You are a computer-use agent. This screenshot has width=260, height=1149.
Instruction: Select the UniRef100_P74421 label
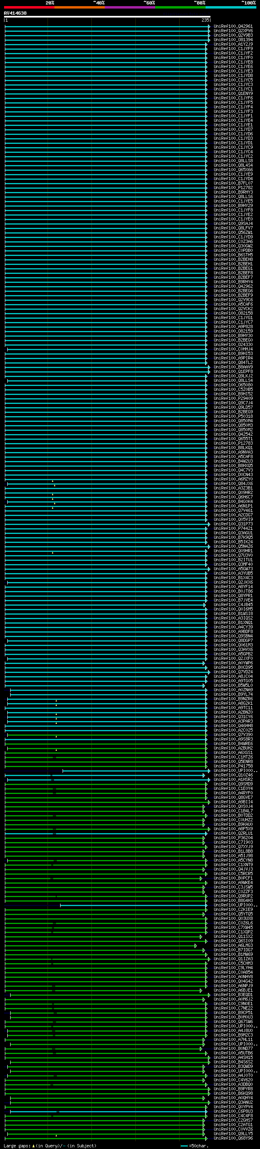233,529
